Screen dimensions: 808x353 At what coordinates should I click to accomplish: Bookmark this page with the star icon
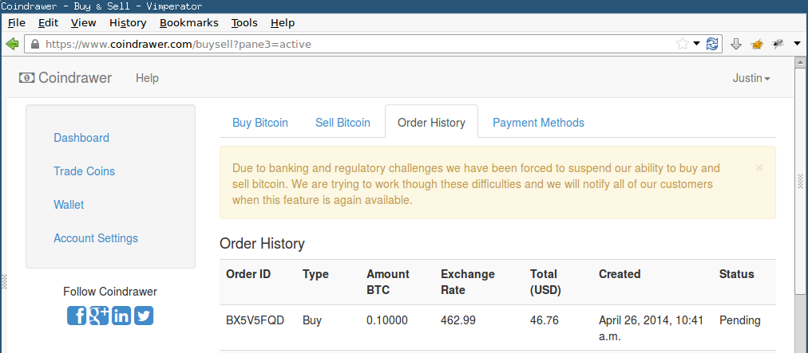[x=683, y=44]
